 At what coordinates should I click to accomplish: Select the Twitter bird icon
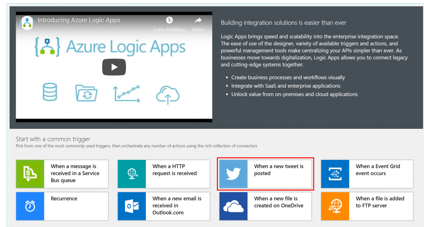tap(234, 174)
